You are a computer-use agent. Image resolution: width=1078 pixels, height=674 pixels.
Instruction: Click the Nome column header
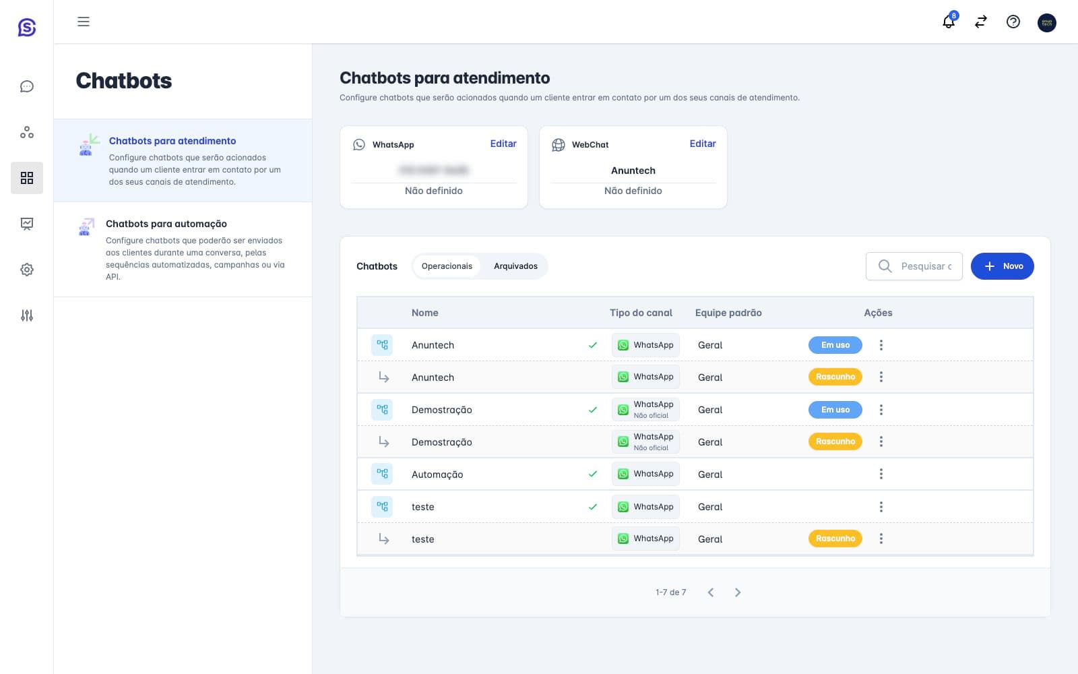pyautogui.click(x=425, y=313)
